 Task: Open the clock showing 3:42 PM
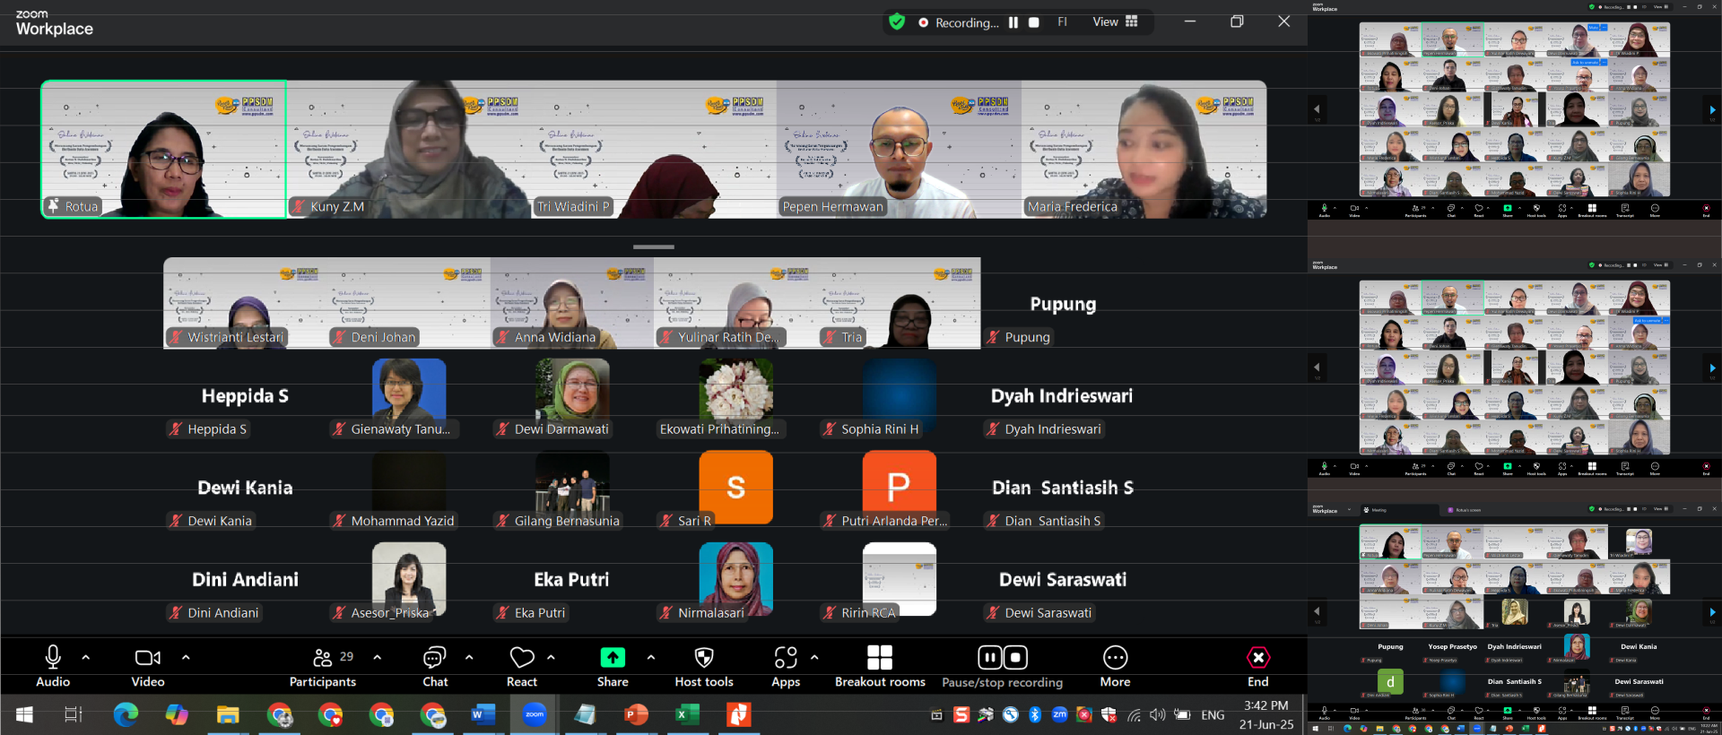click(x=1266, y=714)
